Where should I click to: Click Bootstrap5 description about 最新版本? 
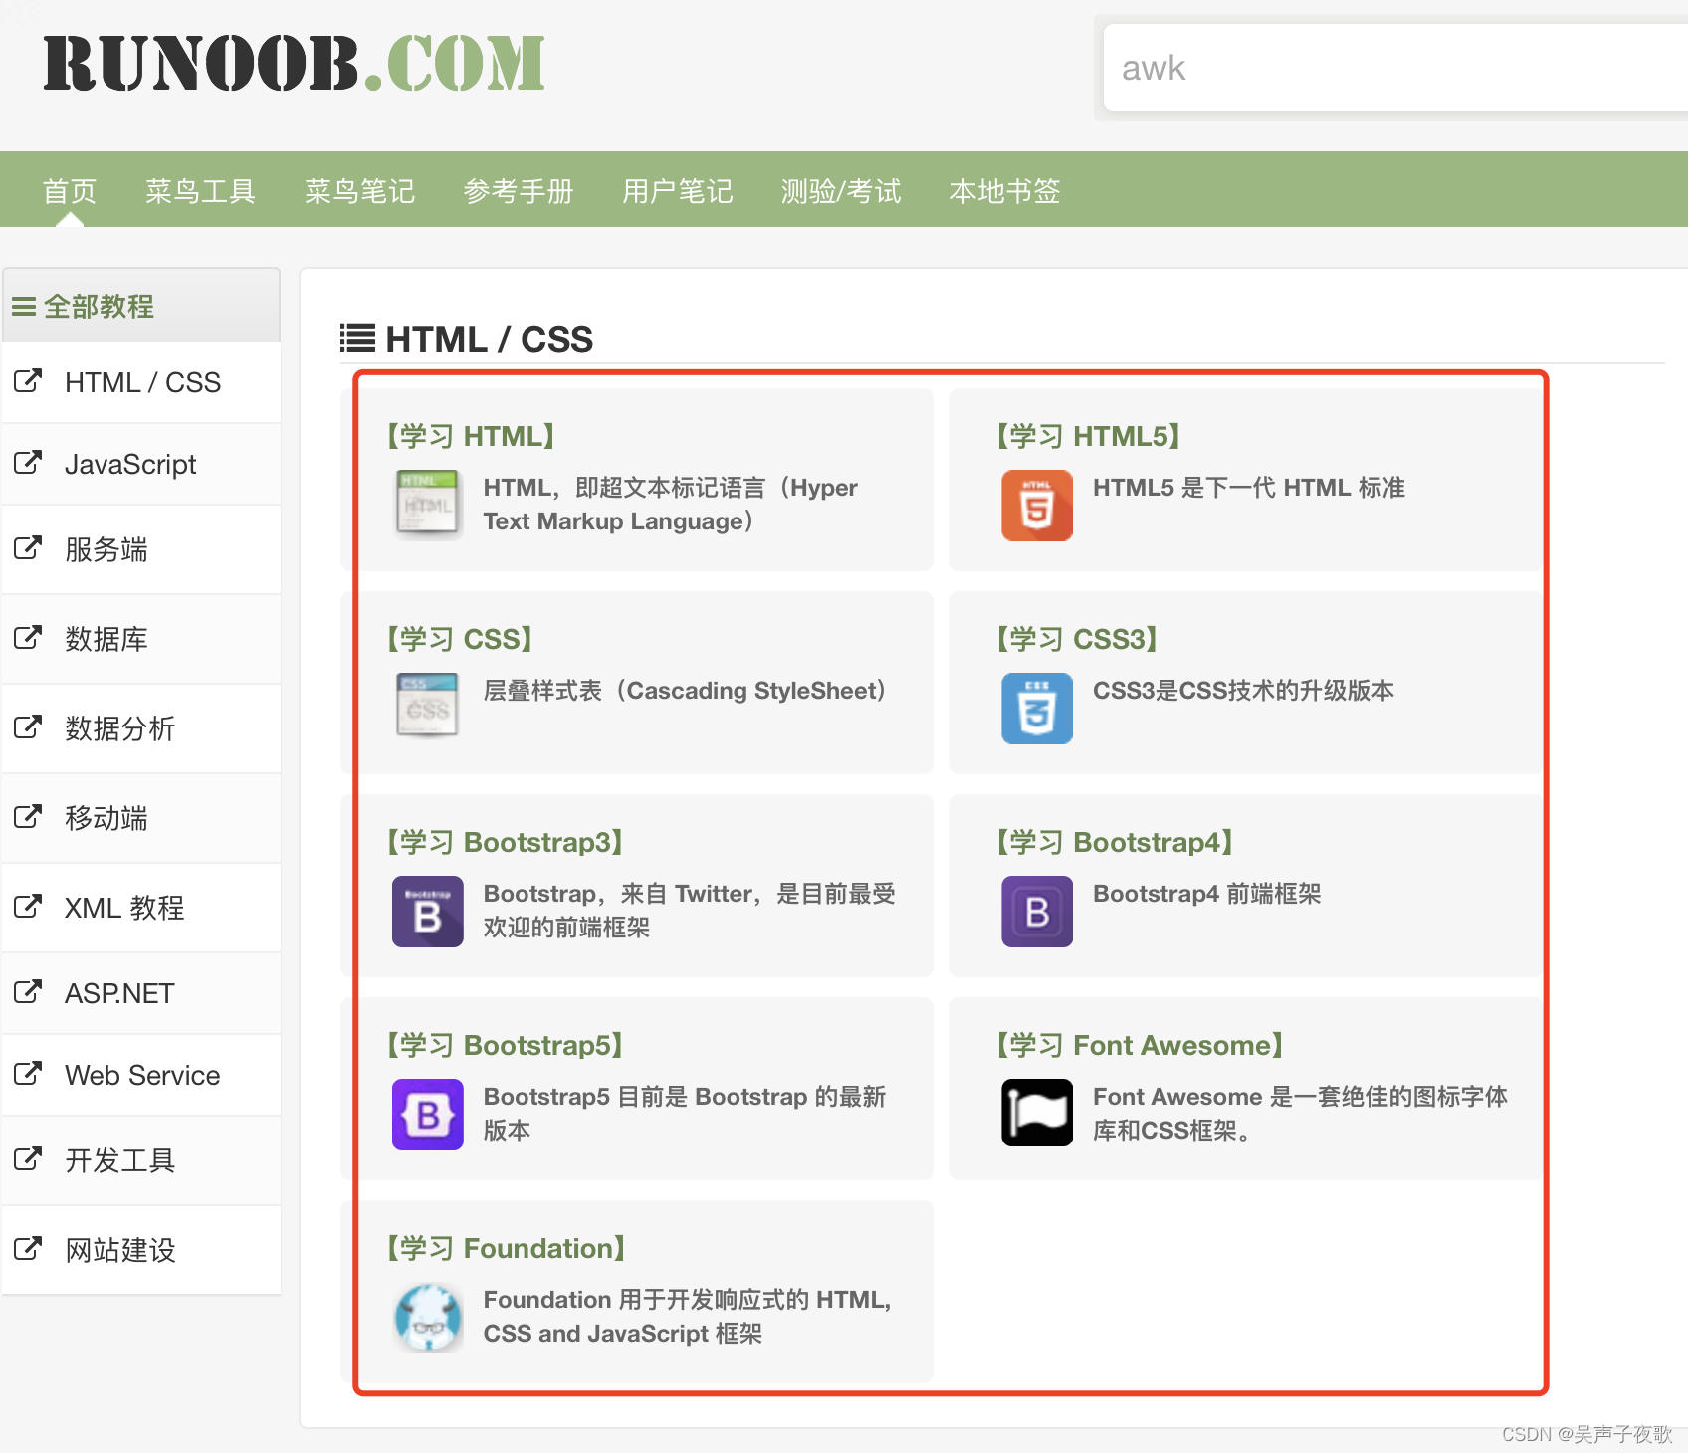[x=685, y=1114]
